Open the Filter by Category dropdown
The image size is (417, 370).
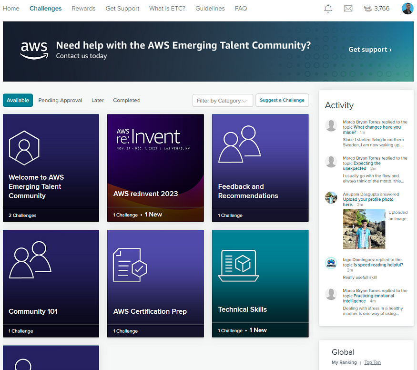coord(223,101)
